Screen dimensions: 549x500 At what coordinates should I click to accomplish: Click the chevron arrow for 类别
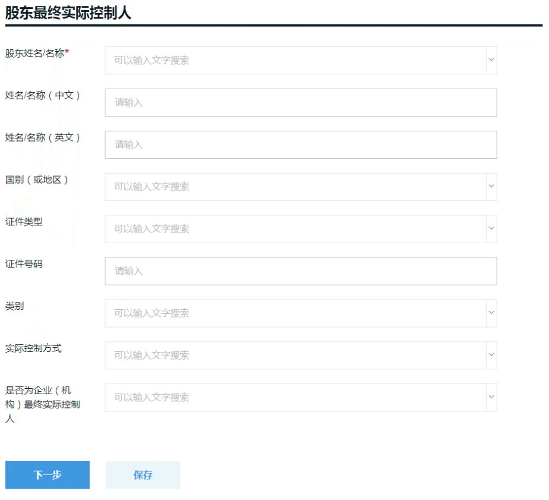click(491, 313)
